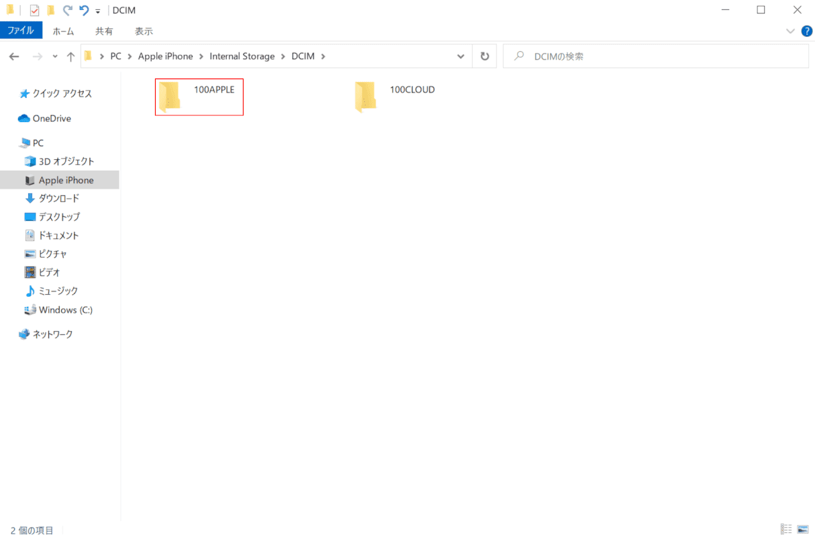Screen dimensions: 815x537
Task: Switch to details view in status bar
Action: [786, 529]
